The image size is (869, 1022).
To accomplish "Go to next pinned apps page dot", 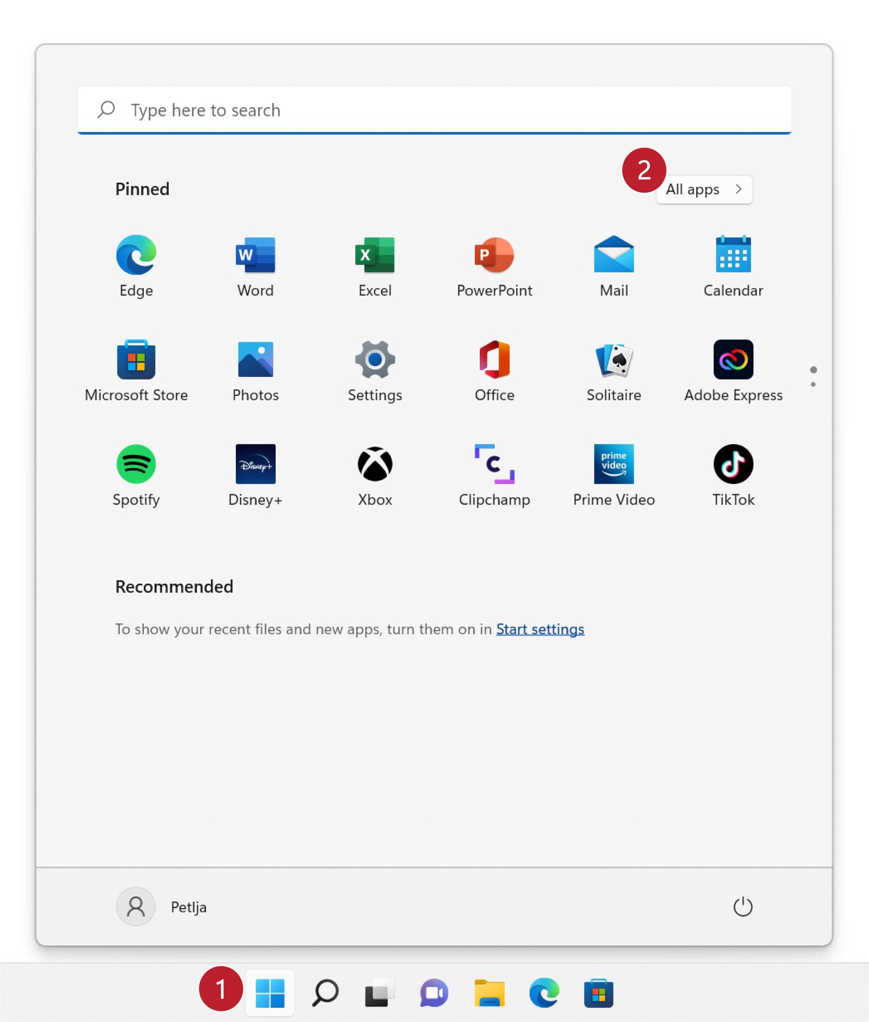I will (813, 384).
